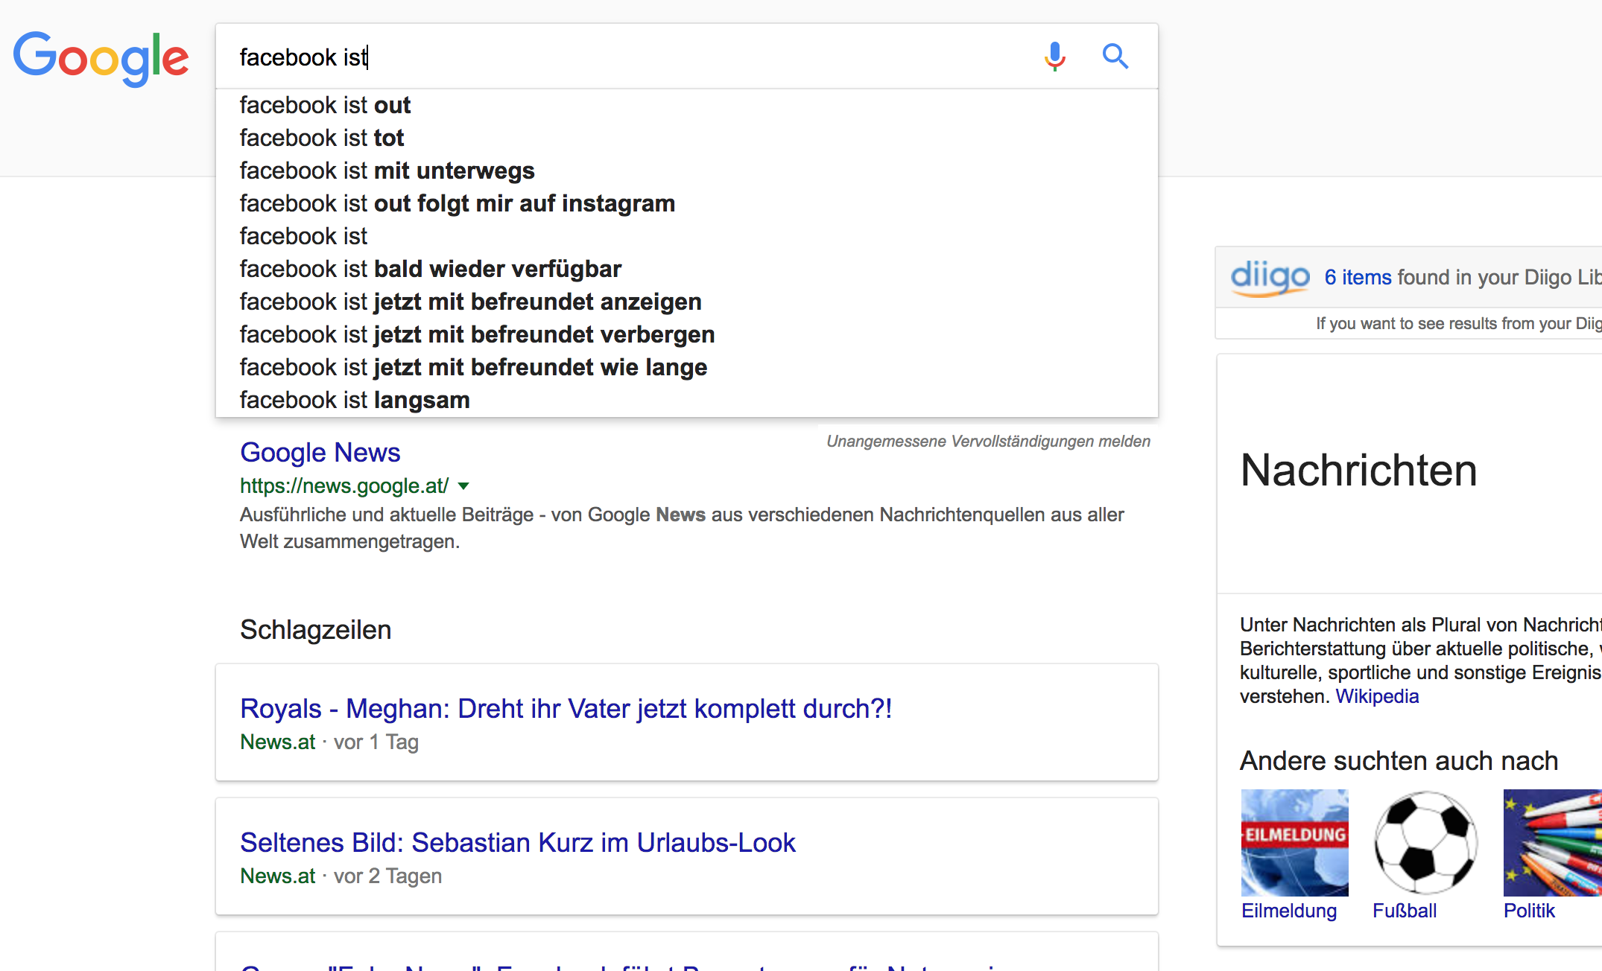Click the voice search microphone icon
The height and width of the screenshot is (971, 1602).
click(1054, 57)
